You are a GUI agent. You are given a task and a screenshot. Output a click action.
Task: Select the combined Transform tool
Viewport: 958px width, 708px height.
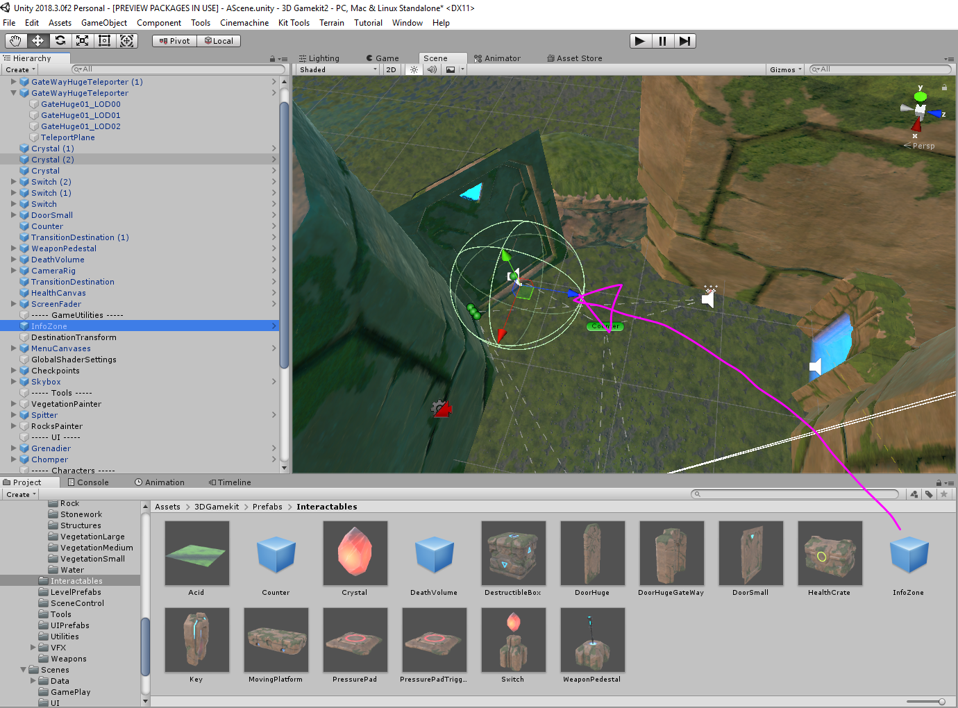[x=126, y=41]
